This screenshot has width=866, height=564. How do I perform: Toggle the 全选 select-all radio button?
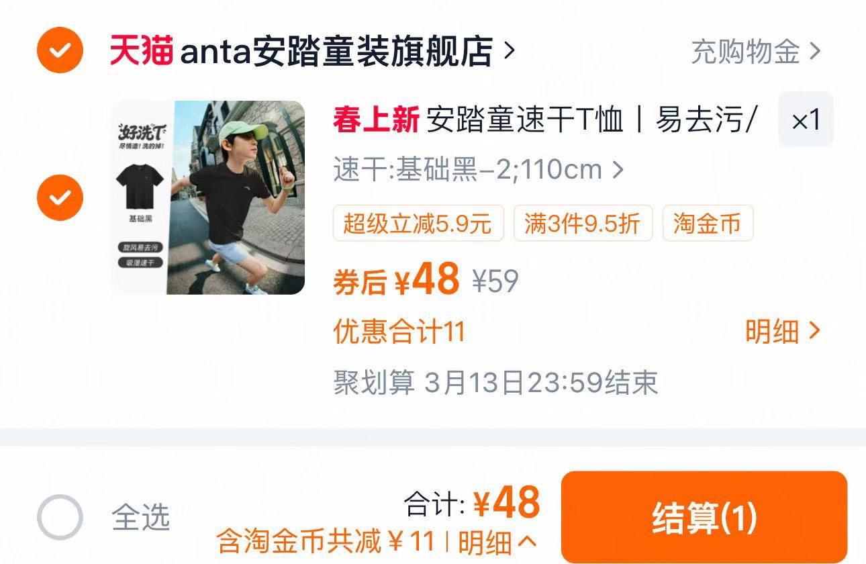coord(60,518)
